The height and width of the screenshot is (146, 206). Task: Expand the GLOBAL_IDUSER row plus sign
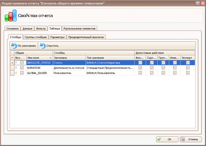click(16, 73)
